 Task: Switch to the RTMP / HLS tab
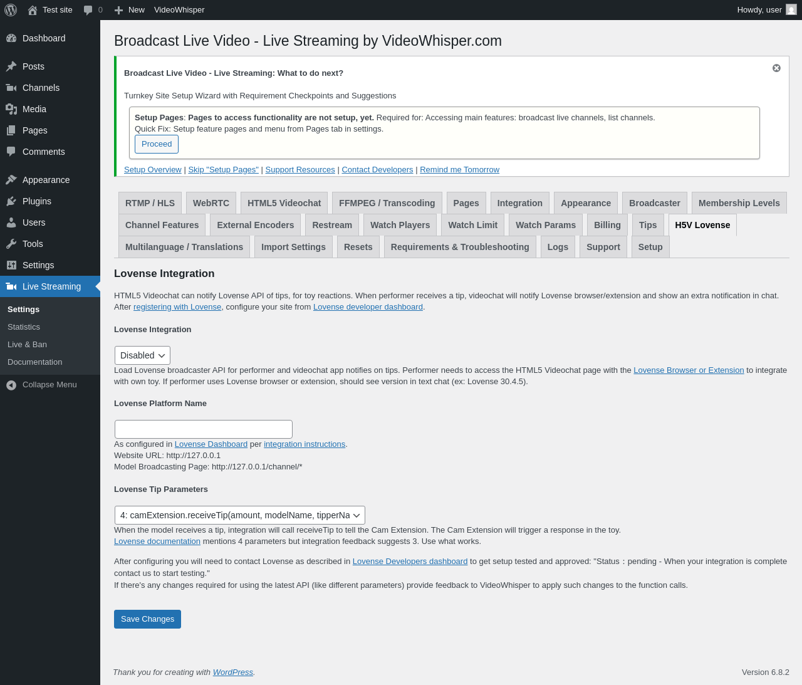150,203
